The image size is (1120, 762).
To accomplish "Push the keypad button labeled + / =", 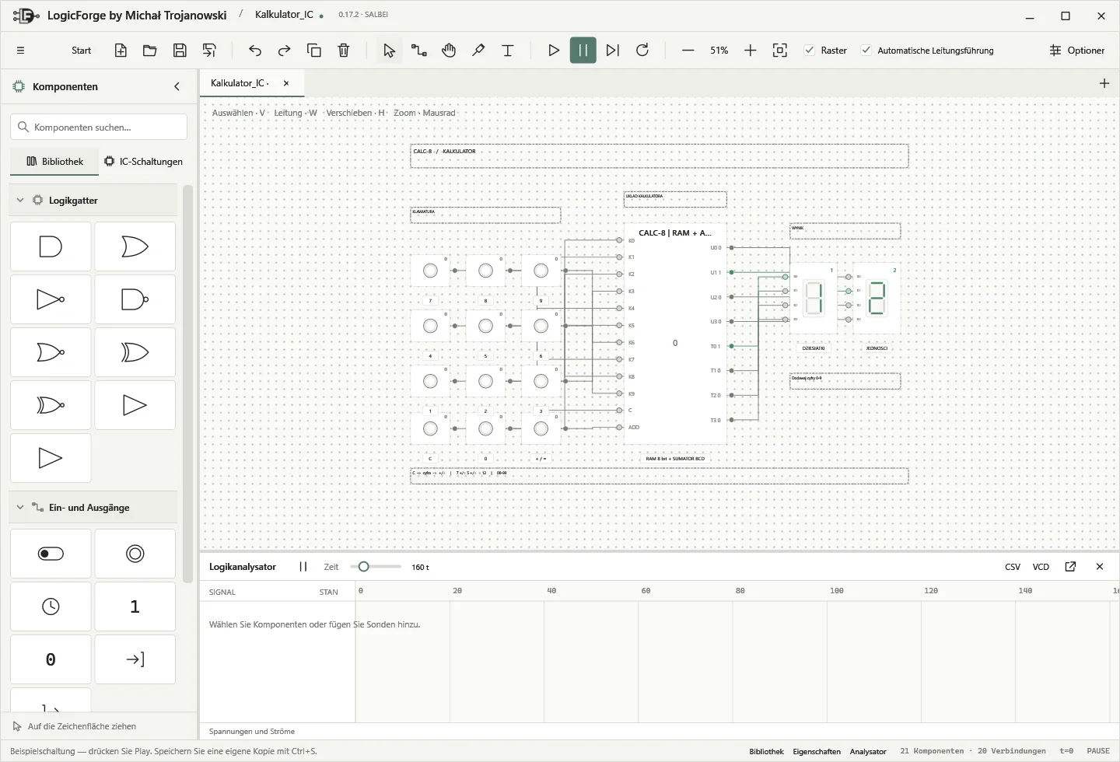I will [541, 428].
